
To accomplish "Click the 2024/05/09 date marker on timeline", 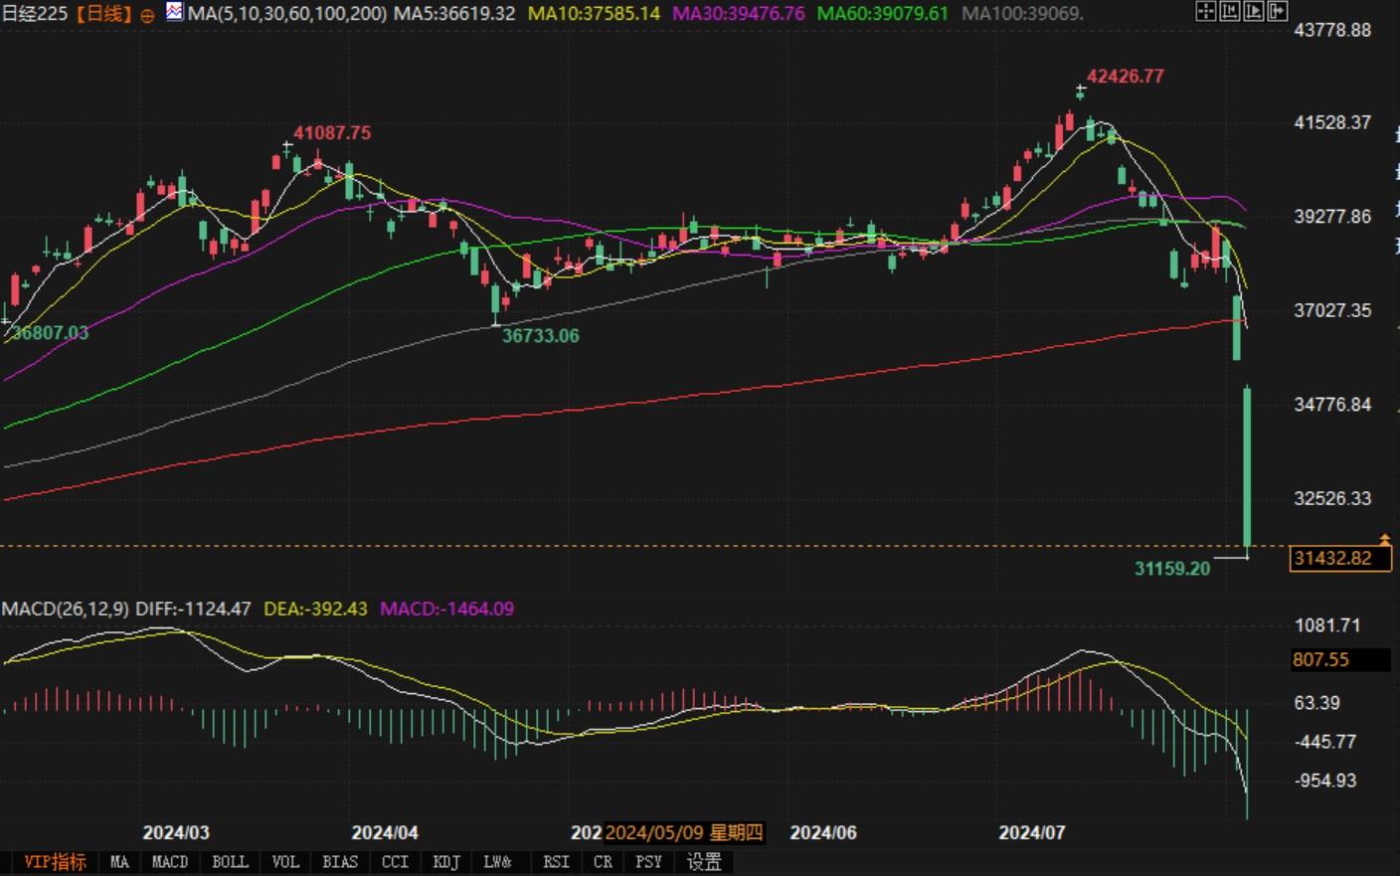I will click(684, 833).
